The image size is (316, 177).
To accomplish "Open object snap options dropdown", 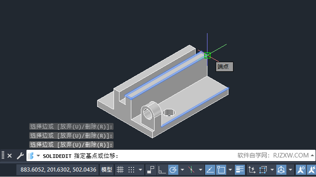I will point(230,170).
